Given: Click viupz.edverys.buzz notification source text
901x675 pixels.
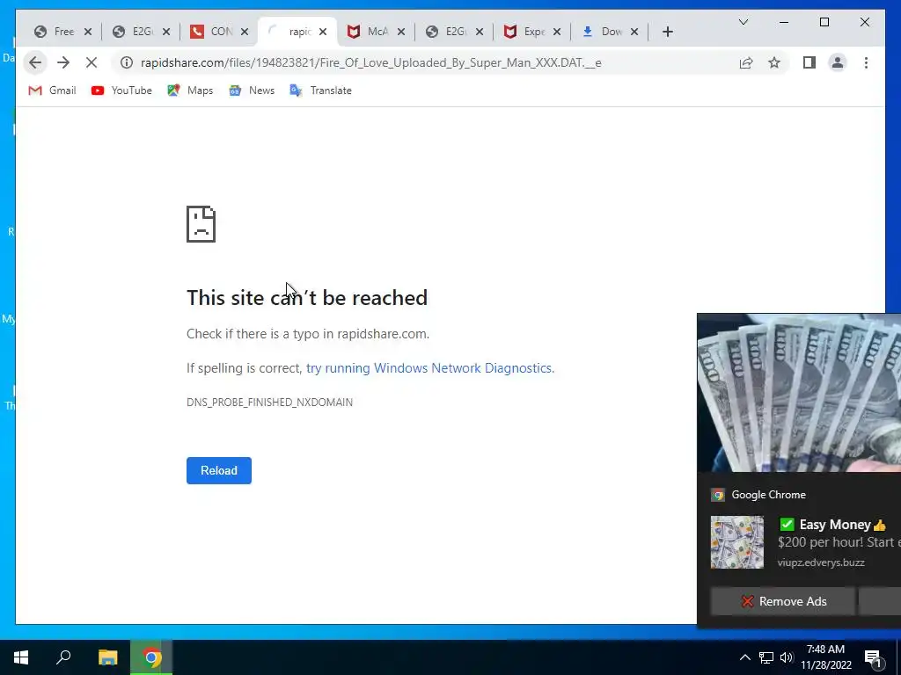Looking at the screenshot, I should pos(821,562).
